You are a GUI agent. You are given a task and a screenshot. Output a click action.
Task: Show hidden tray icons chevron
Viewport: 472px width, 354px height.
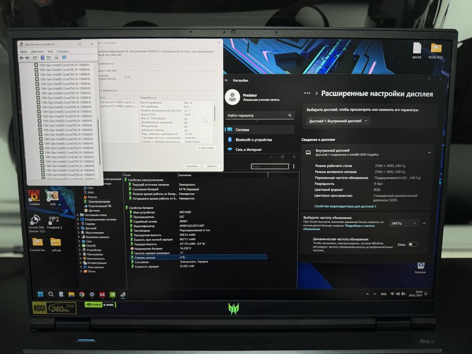point(367,294)
